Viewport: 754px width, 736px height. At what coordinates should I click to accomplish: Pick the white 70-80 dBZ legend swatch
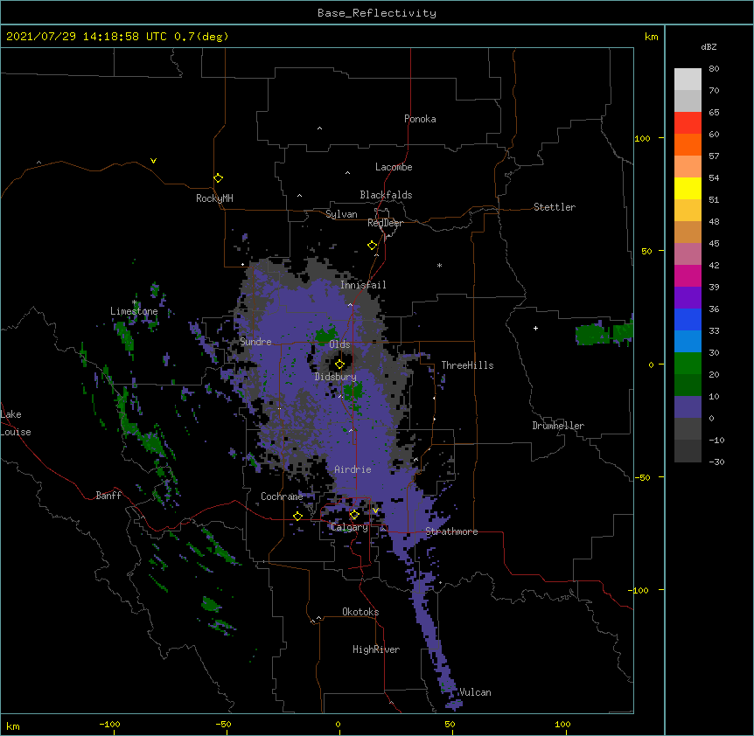click(688, 80)
